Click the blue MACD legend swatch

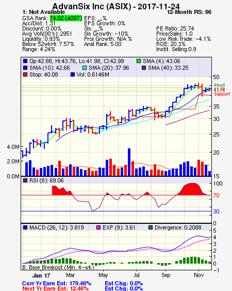[25, 227]
